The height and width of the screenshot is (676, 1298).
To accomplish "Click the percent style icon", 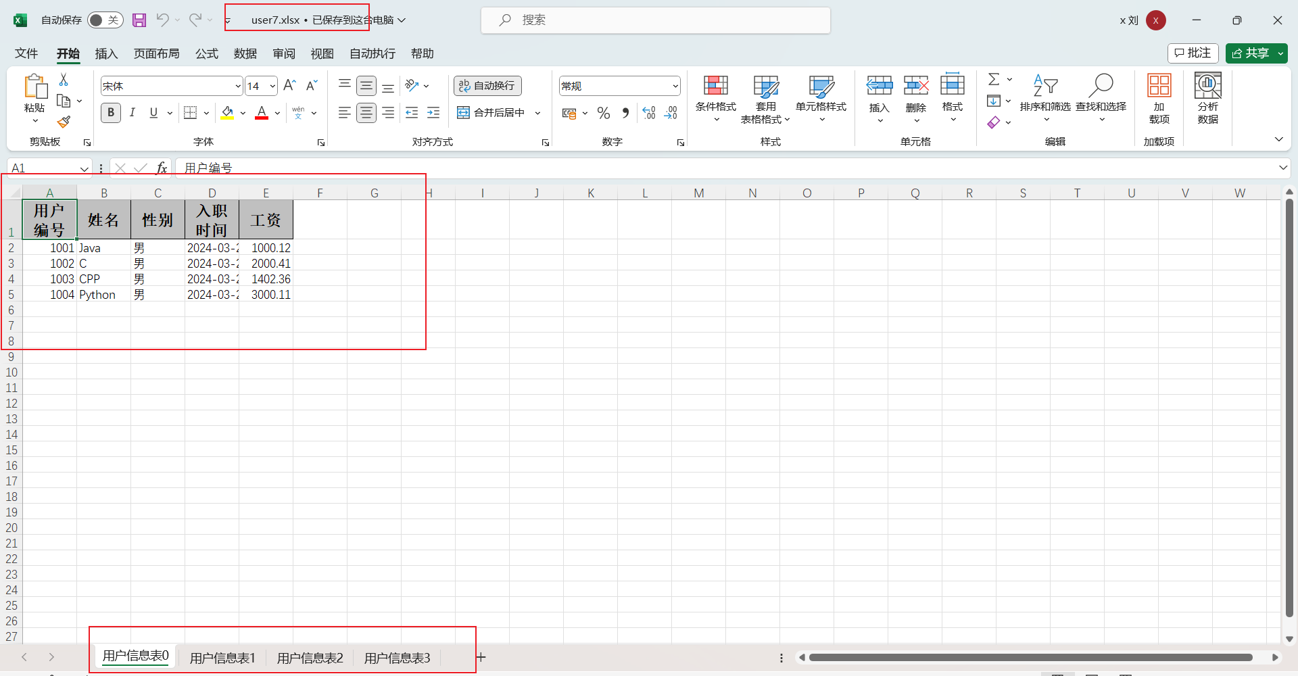I will (604, 113).
